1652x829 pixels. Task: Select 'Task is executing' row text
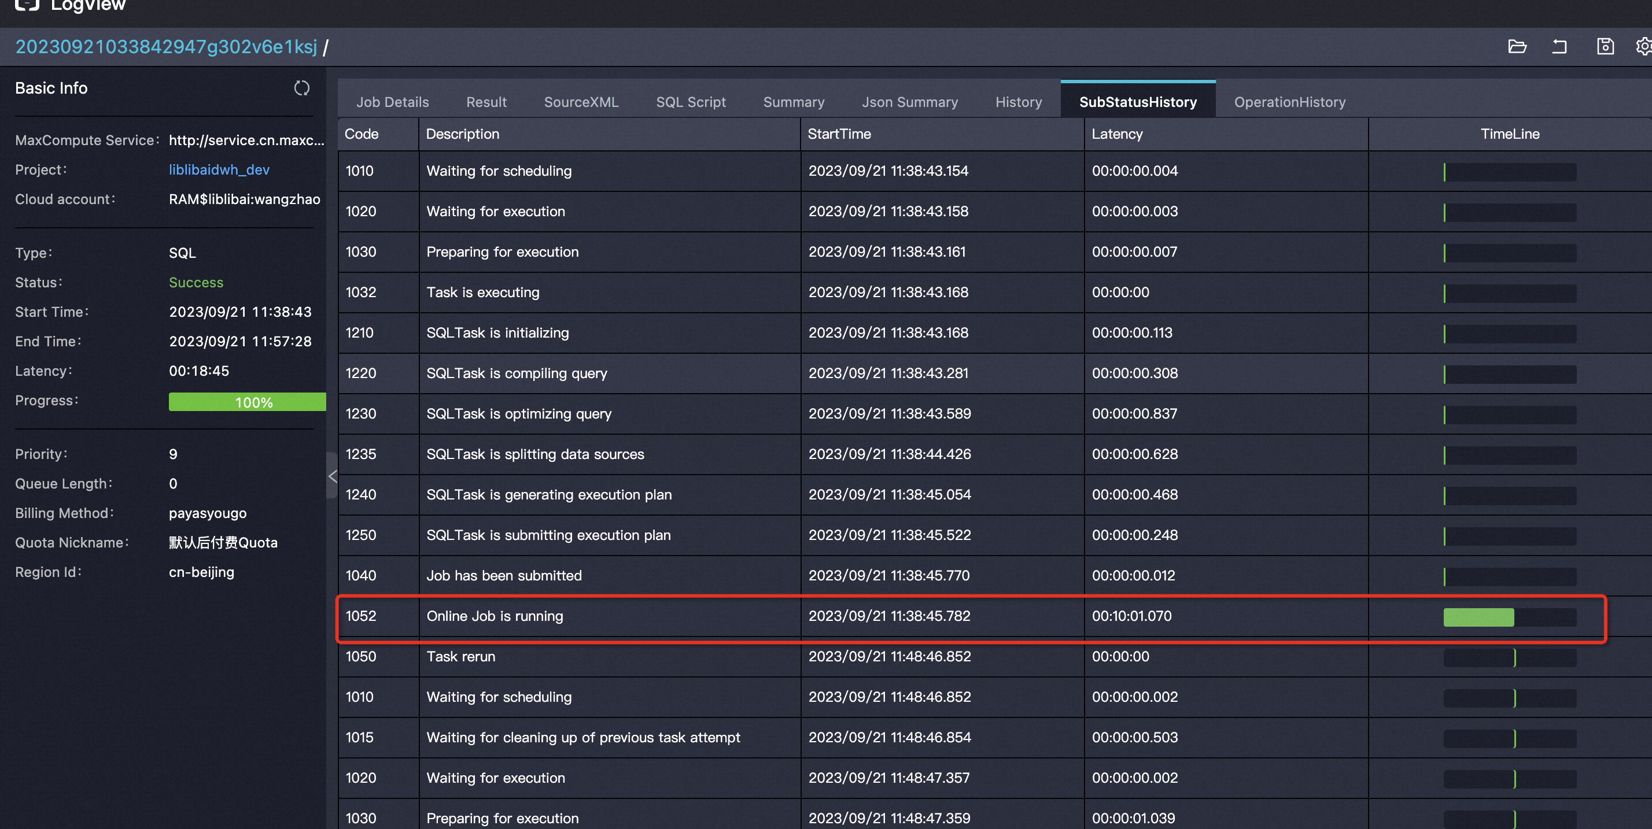click(x=483, y=292)
